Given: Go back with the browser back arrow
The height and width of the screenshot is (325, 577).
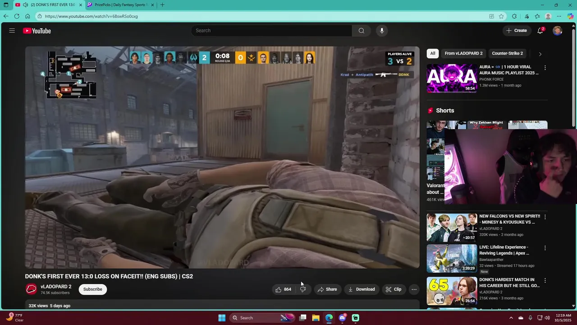Looking at the screenshot, I should tap(6, 16).
